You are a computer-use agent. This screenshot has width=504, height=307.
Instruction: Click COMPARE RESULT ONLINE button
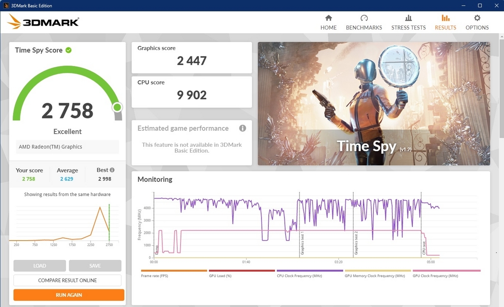click(x=67, y=281)
